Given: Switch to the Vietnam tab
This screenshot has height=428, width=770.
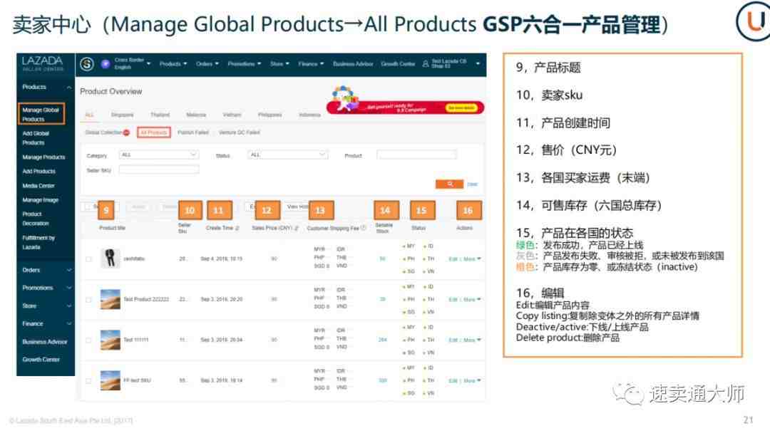Looking at the screenshot, I should (232, 115).
